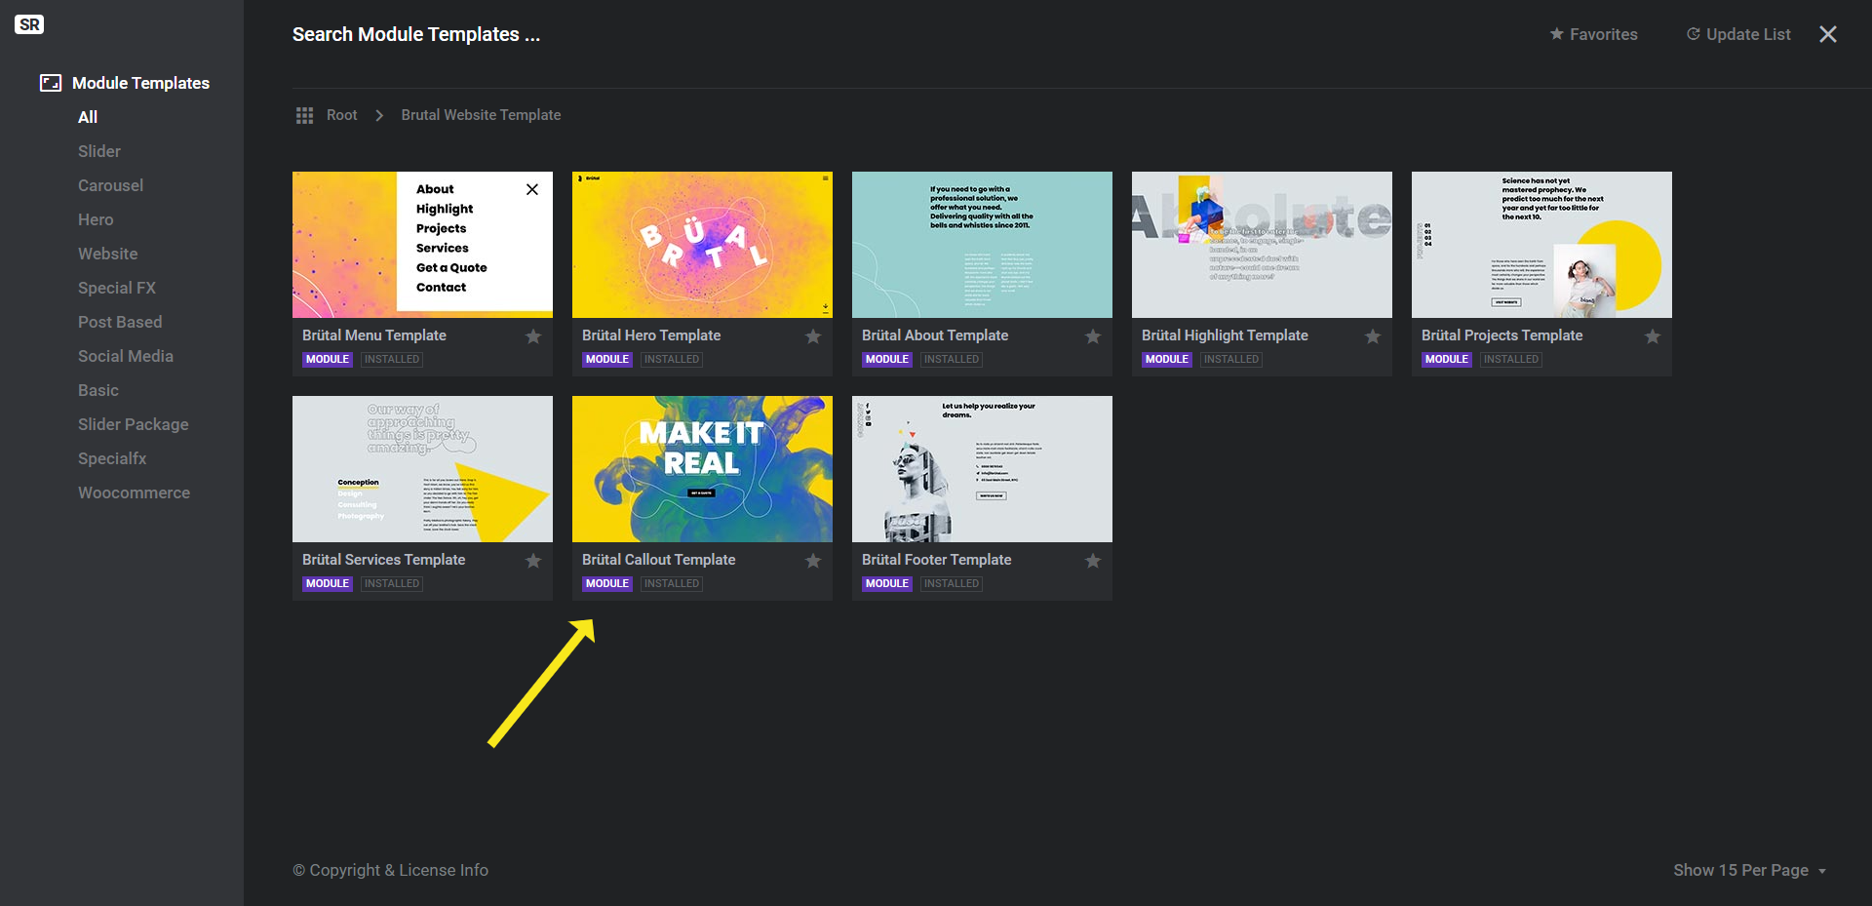Click INSTALLED tag on Brütal Footer Template

pyautogui.click(x=952, y=583)
